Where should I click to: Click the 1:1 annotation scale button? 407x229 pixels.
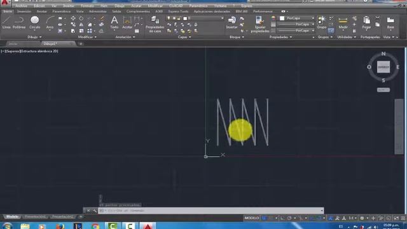[x=352, y=218]
